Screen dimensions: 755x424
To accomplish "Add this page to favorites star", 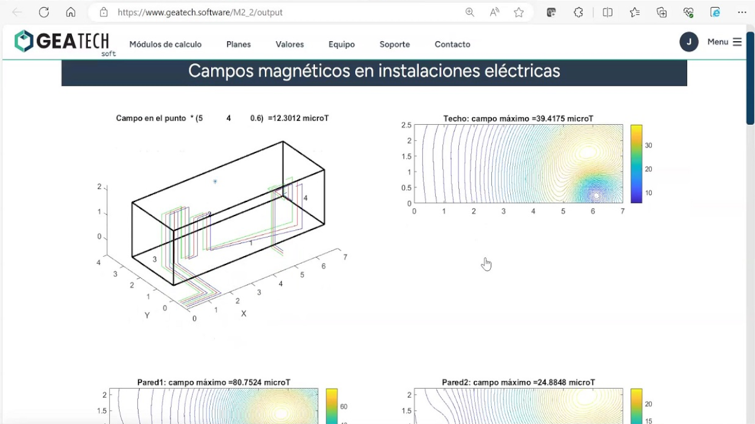I will 518,12.
